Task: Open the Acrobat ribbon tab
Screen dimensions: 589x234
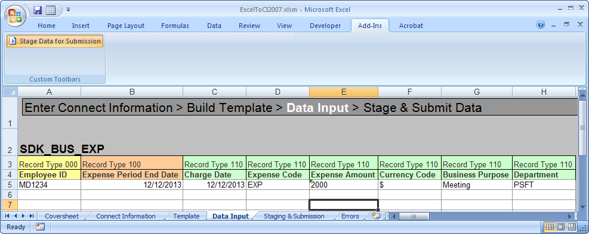Action: (x=411, y=26)
